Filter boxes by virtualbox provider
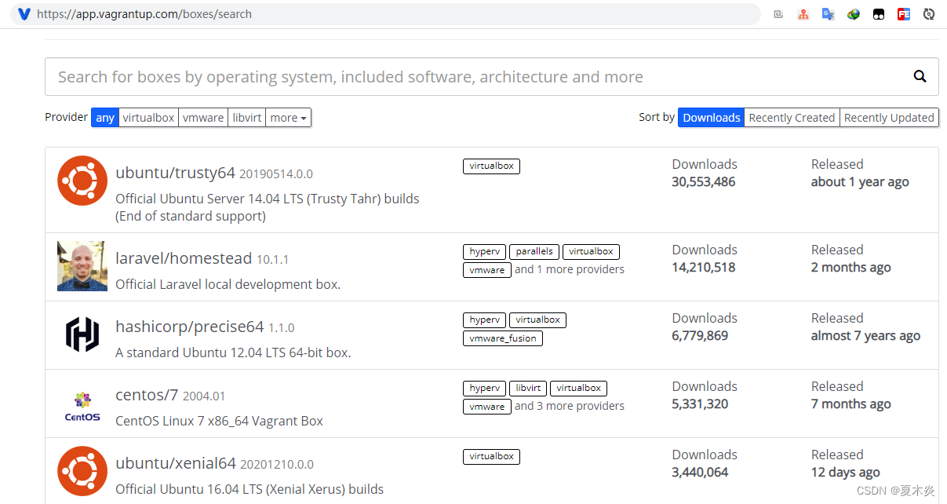Screen dimensions: 947x504 tap(148, 118)
